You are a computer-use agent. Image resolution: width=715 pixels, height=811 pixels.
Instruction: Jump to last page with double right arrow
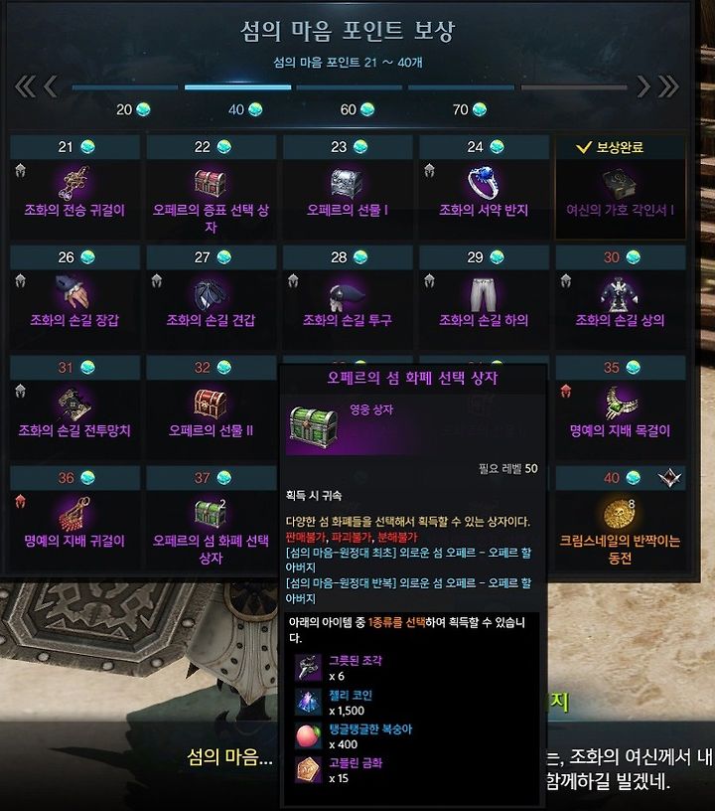point(668,86)
